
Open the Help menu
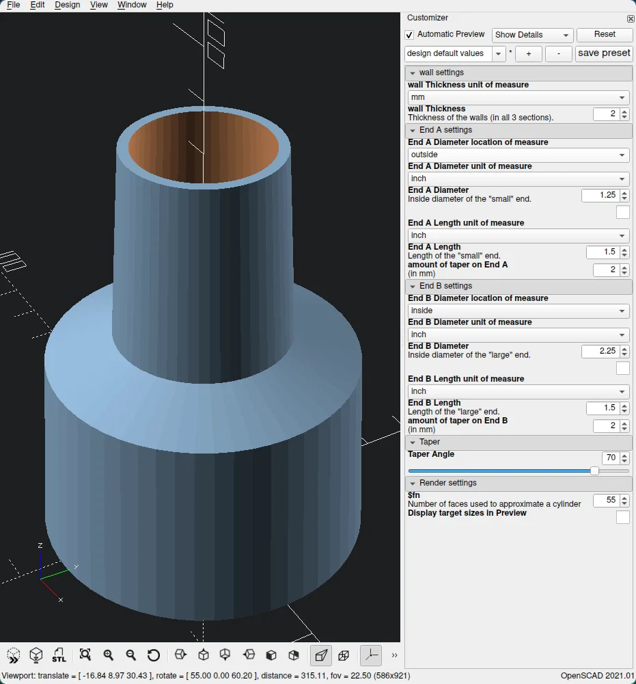(165, 5)
